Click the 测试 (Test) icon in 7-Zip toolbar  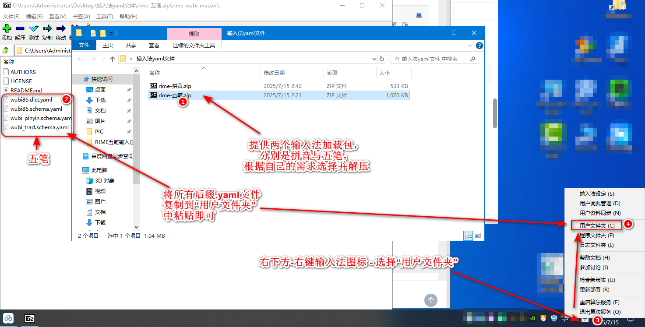(34, 28)
